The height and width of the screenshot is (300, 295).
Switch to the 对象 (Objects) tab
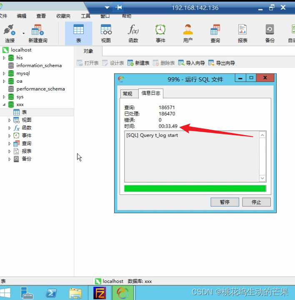tap(88, 51)
